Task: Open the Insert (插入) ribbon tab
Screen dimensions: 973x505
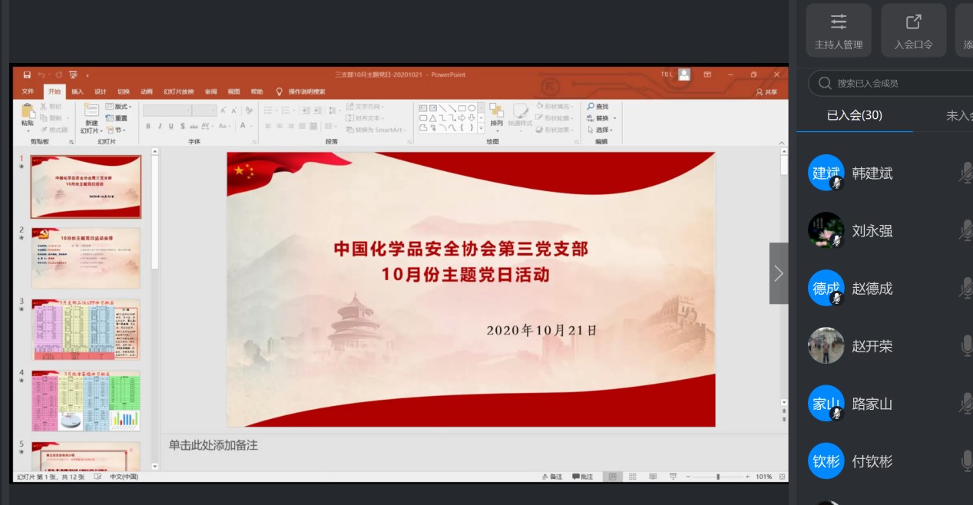Action: (x=78, y=91)
